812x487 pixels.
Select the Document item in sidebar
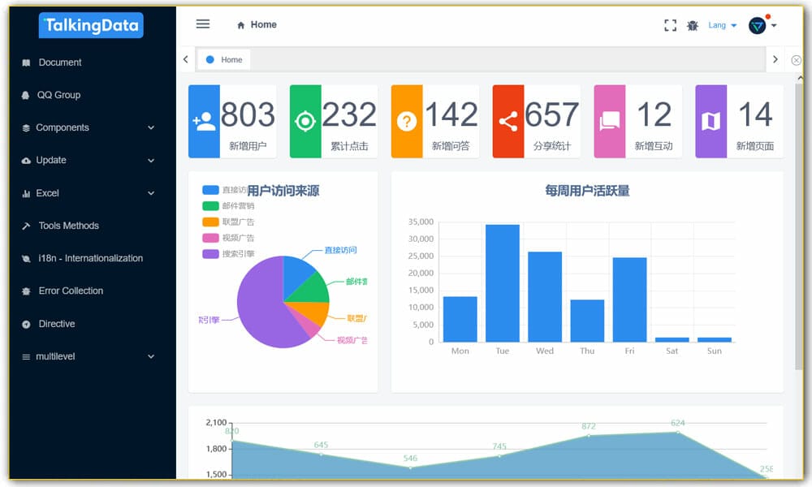(x=61, y=62)
